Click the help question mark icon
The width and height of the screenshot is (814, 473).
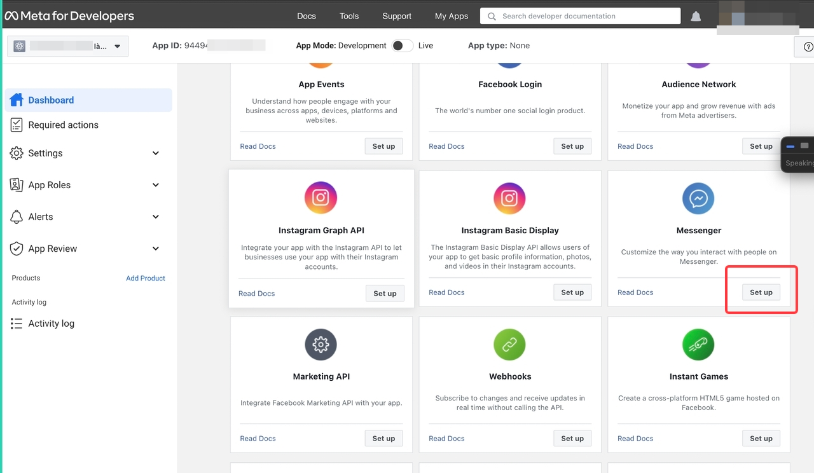click(x=808, y=46)
